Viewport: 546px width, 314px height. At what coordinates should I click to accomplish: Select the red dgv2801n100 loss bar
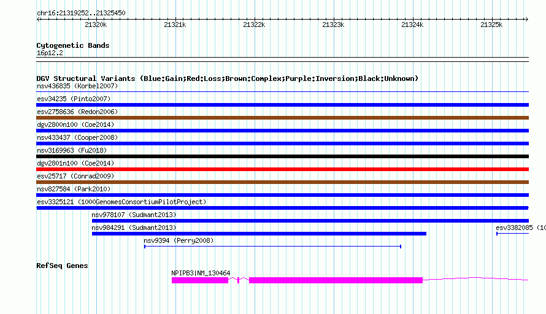[x=282, y=169]
